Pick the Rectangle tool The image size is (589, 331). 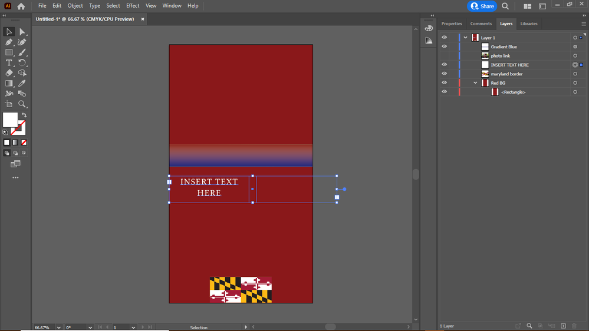click(x=9, y=52)
